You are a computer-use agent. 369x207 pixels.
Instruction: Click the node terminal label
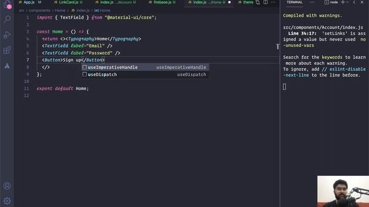coord(334,2)
